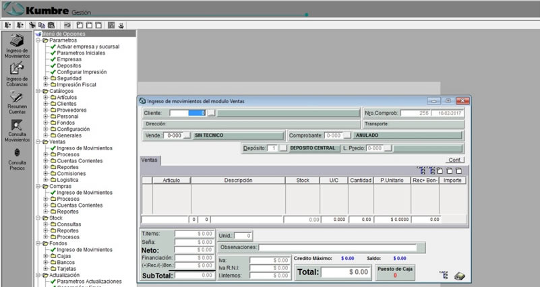Click the Menú de Opciones header icon
This screenshot has height=287, width=540.
click(38, 34)
